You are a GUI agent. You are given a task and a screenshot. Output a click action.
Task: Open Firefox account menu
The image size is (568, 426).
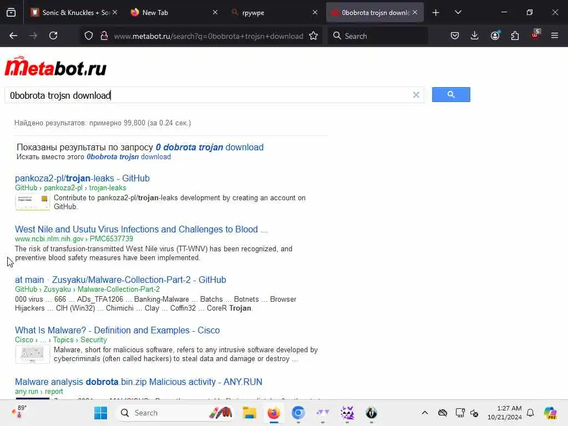495,35
